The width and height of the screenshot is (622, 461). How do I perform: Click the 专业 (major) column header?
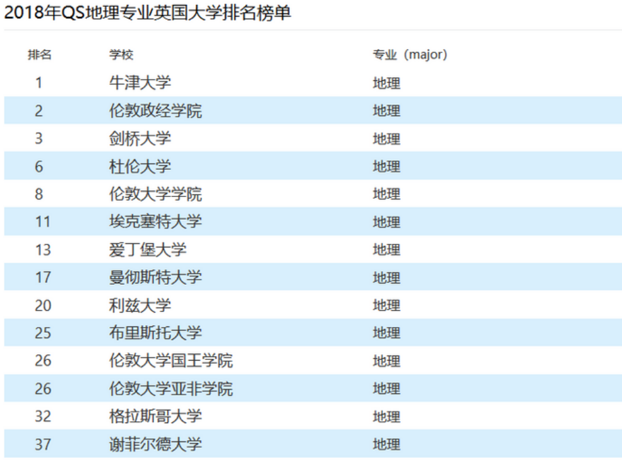click(410, 54)
